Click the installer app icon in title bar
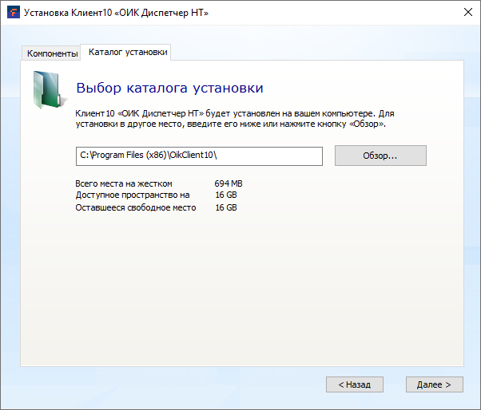The width and height of the screenshot is (481, 410). click(12, 14)
